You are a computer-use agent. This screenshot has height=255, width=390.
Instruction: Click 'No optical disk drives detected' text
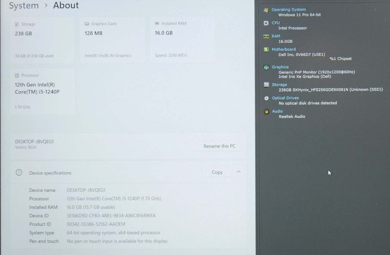308,103
